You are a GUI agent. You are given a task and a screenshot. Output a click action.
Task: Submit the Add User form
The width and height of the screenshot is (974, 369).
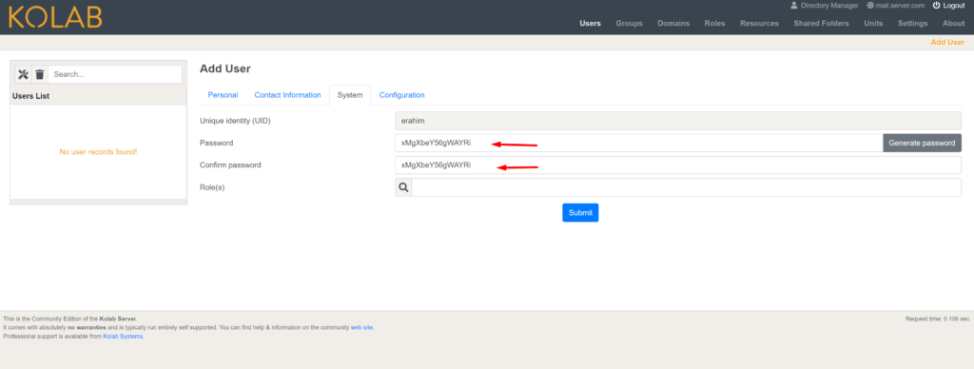580,212
